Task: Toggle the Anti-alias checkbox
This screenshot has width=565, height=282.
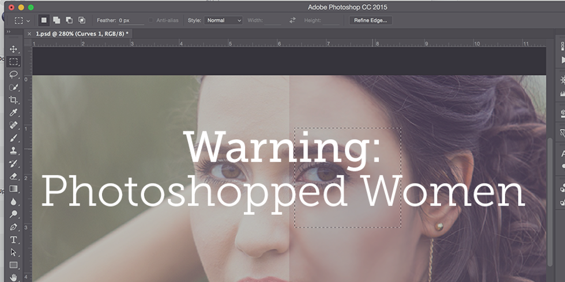Action: click(x=151, y=20)
